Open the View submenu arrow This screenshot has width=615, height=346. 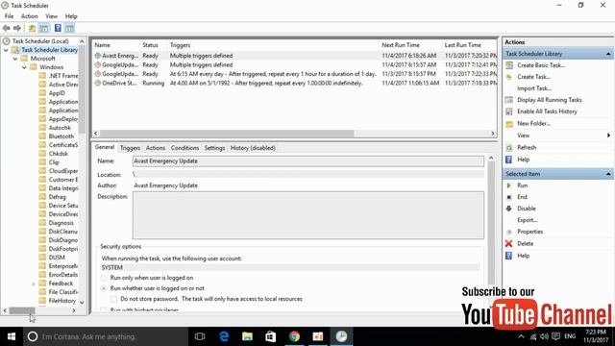pos(608,136)
